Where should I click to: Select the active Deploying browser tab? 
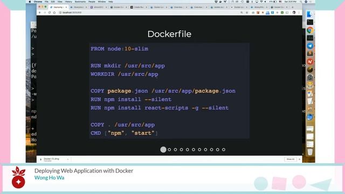click(x=58, y=7)
